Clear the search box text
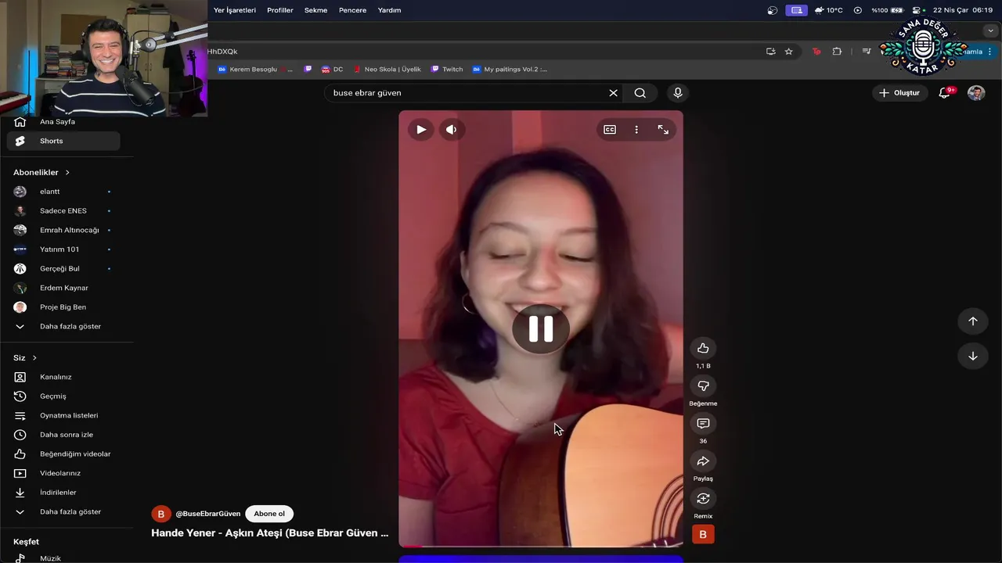The width and height of the screenshot is (1002, 563). pyautogui.click(x=613, y=93)
